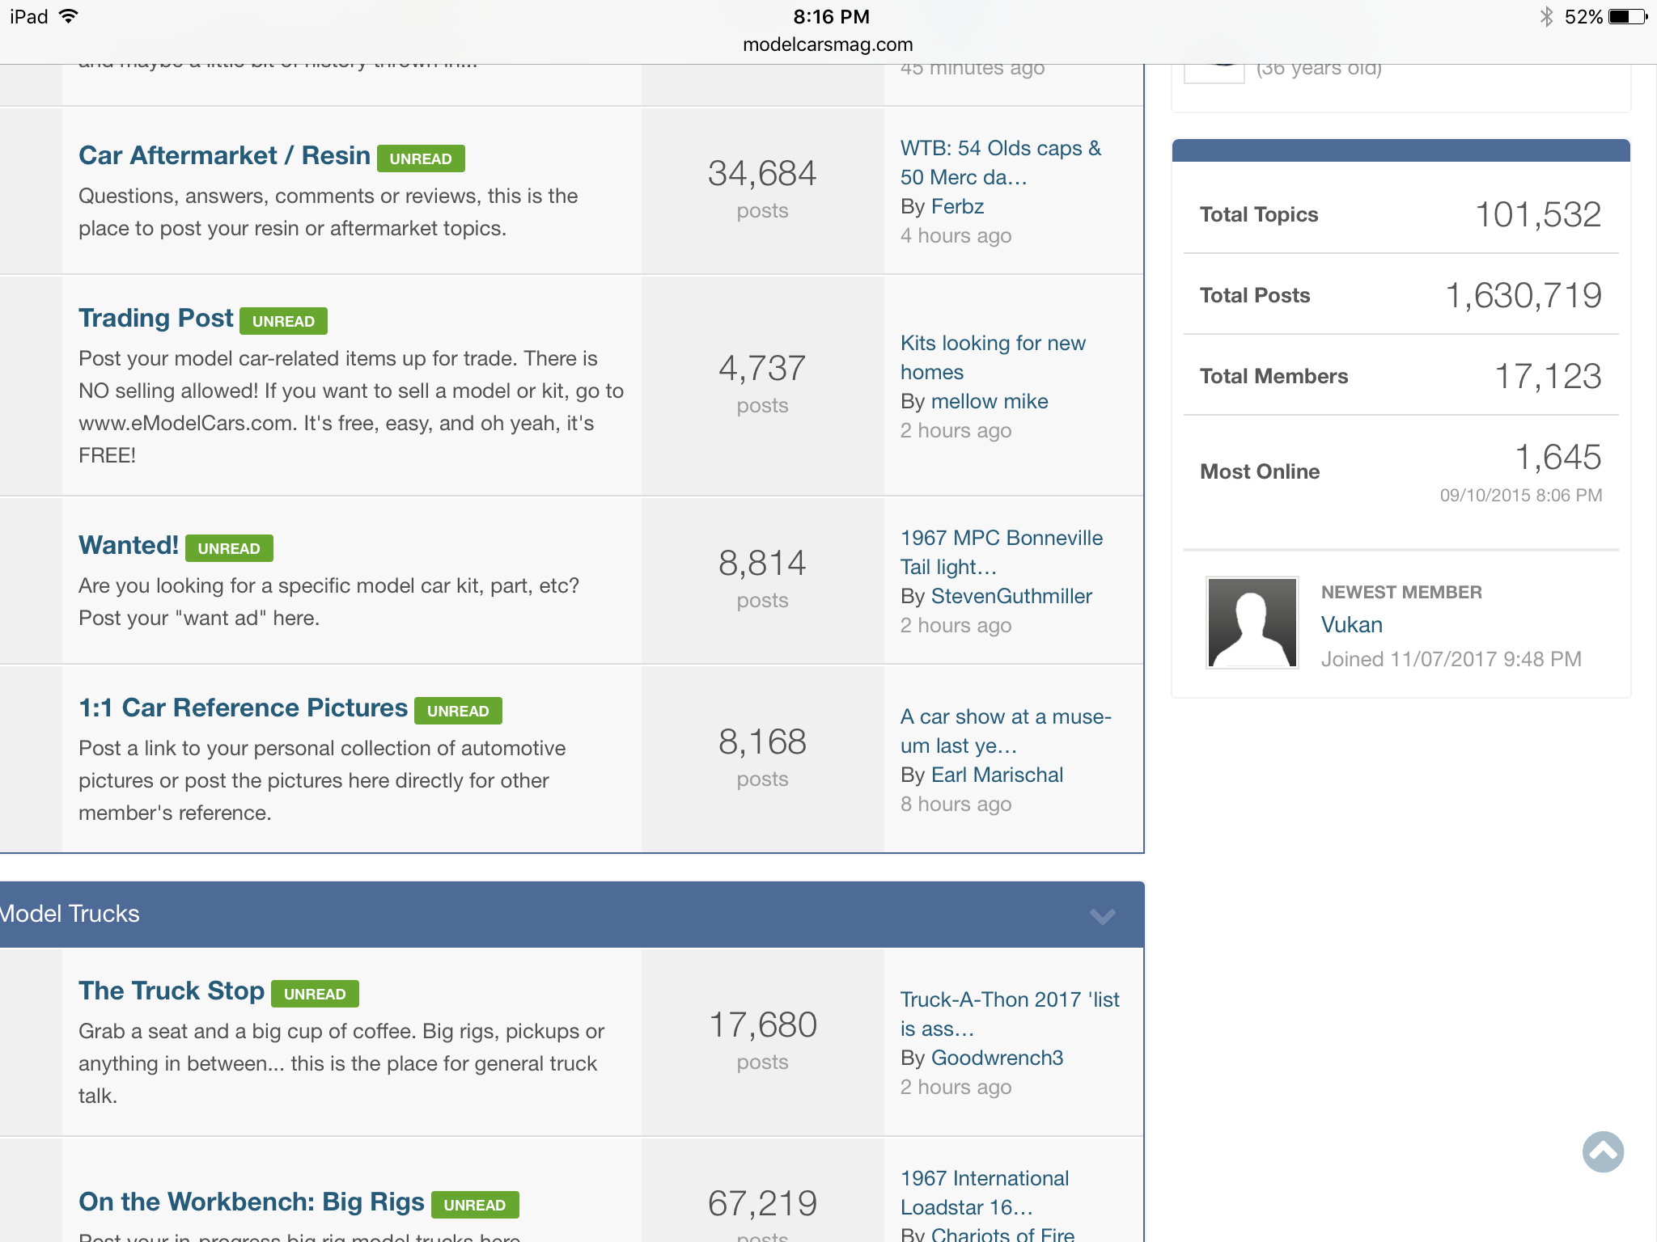Open the Wanted! forum
The image size is (1657, 1242).
point(128,545)
